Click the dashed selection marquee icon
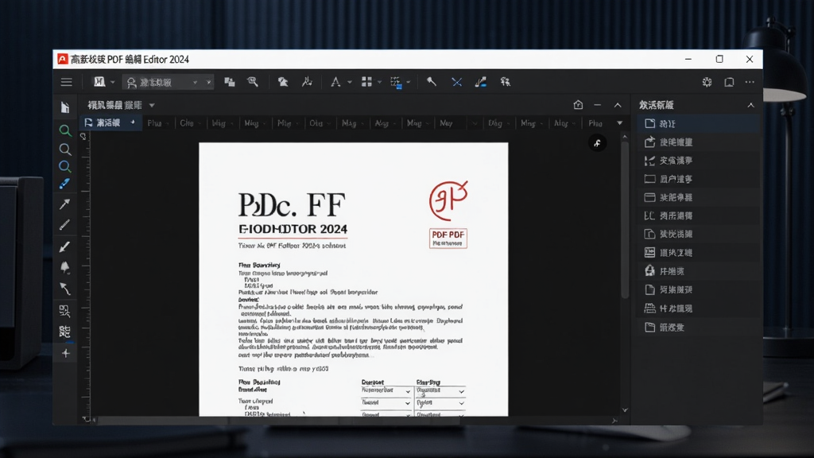The image size is (814, 458). [396, 82]
